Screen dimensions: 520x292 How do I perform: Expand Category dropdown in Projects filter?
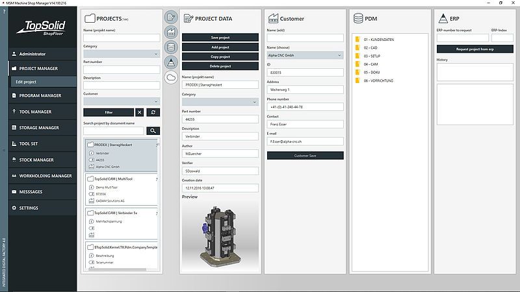pos(122,54)
